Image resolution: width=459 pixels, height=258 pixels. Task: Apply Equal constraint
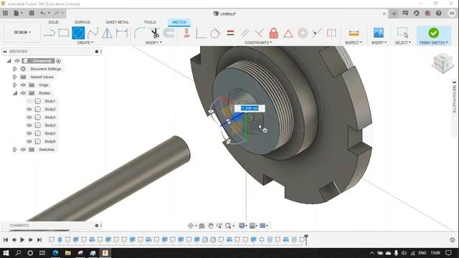pyautogui.click(x=230, y=33)
